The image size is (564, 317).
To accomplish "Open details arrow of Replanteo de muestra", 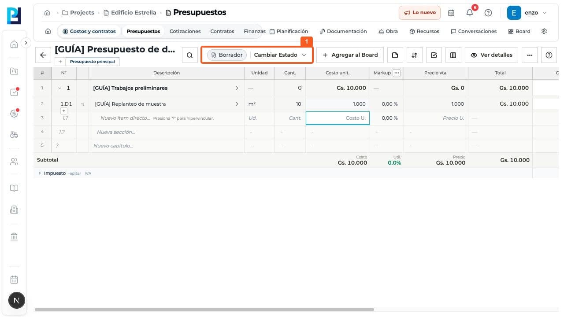I will point(237,104).
